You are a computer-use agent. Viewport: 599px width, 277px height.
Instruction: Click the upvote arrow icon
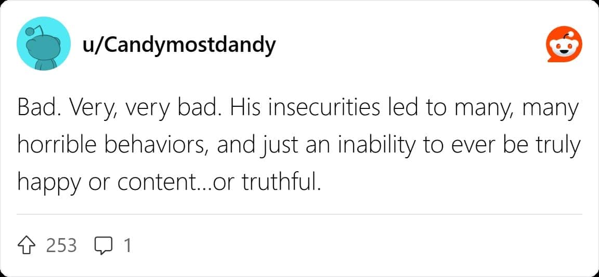click(x=29, y=245)
